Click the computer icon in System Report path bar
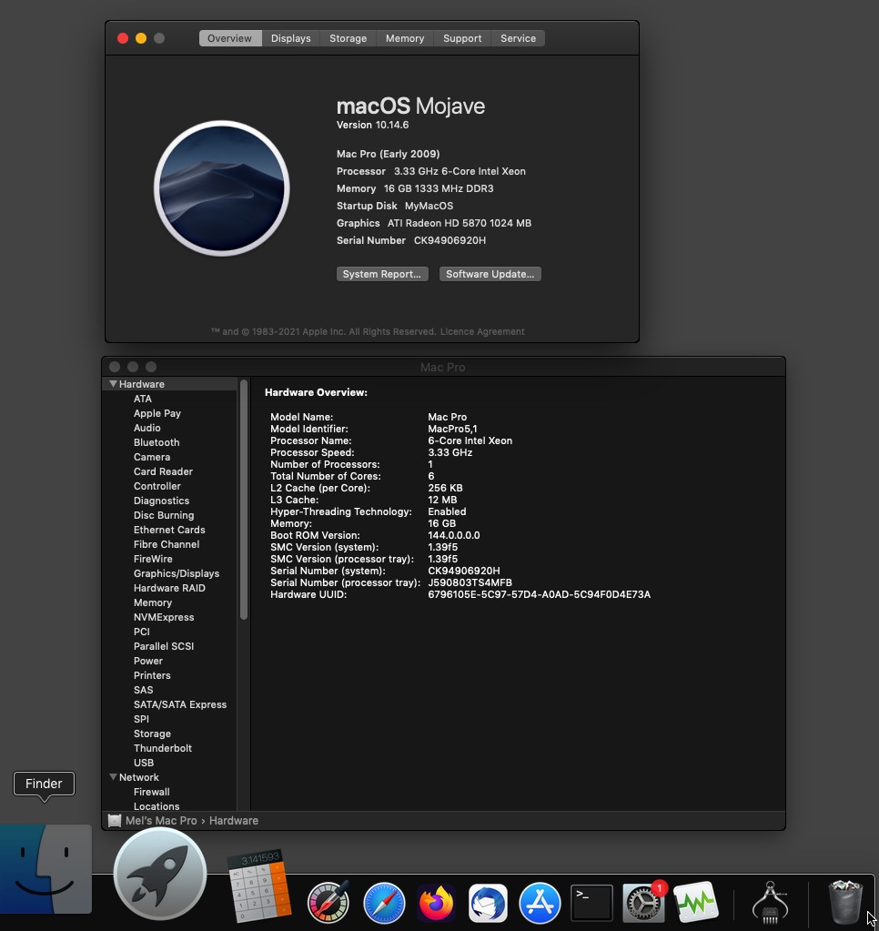The image size is (879, 931). coord(115,821)
